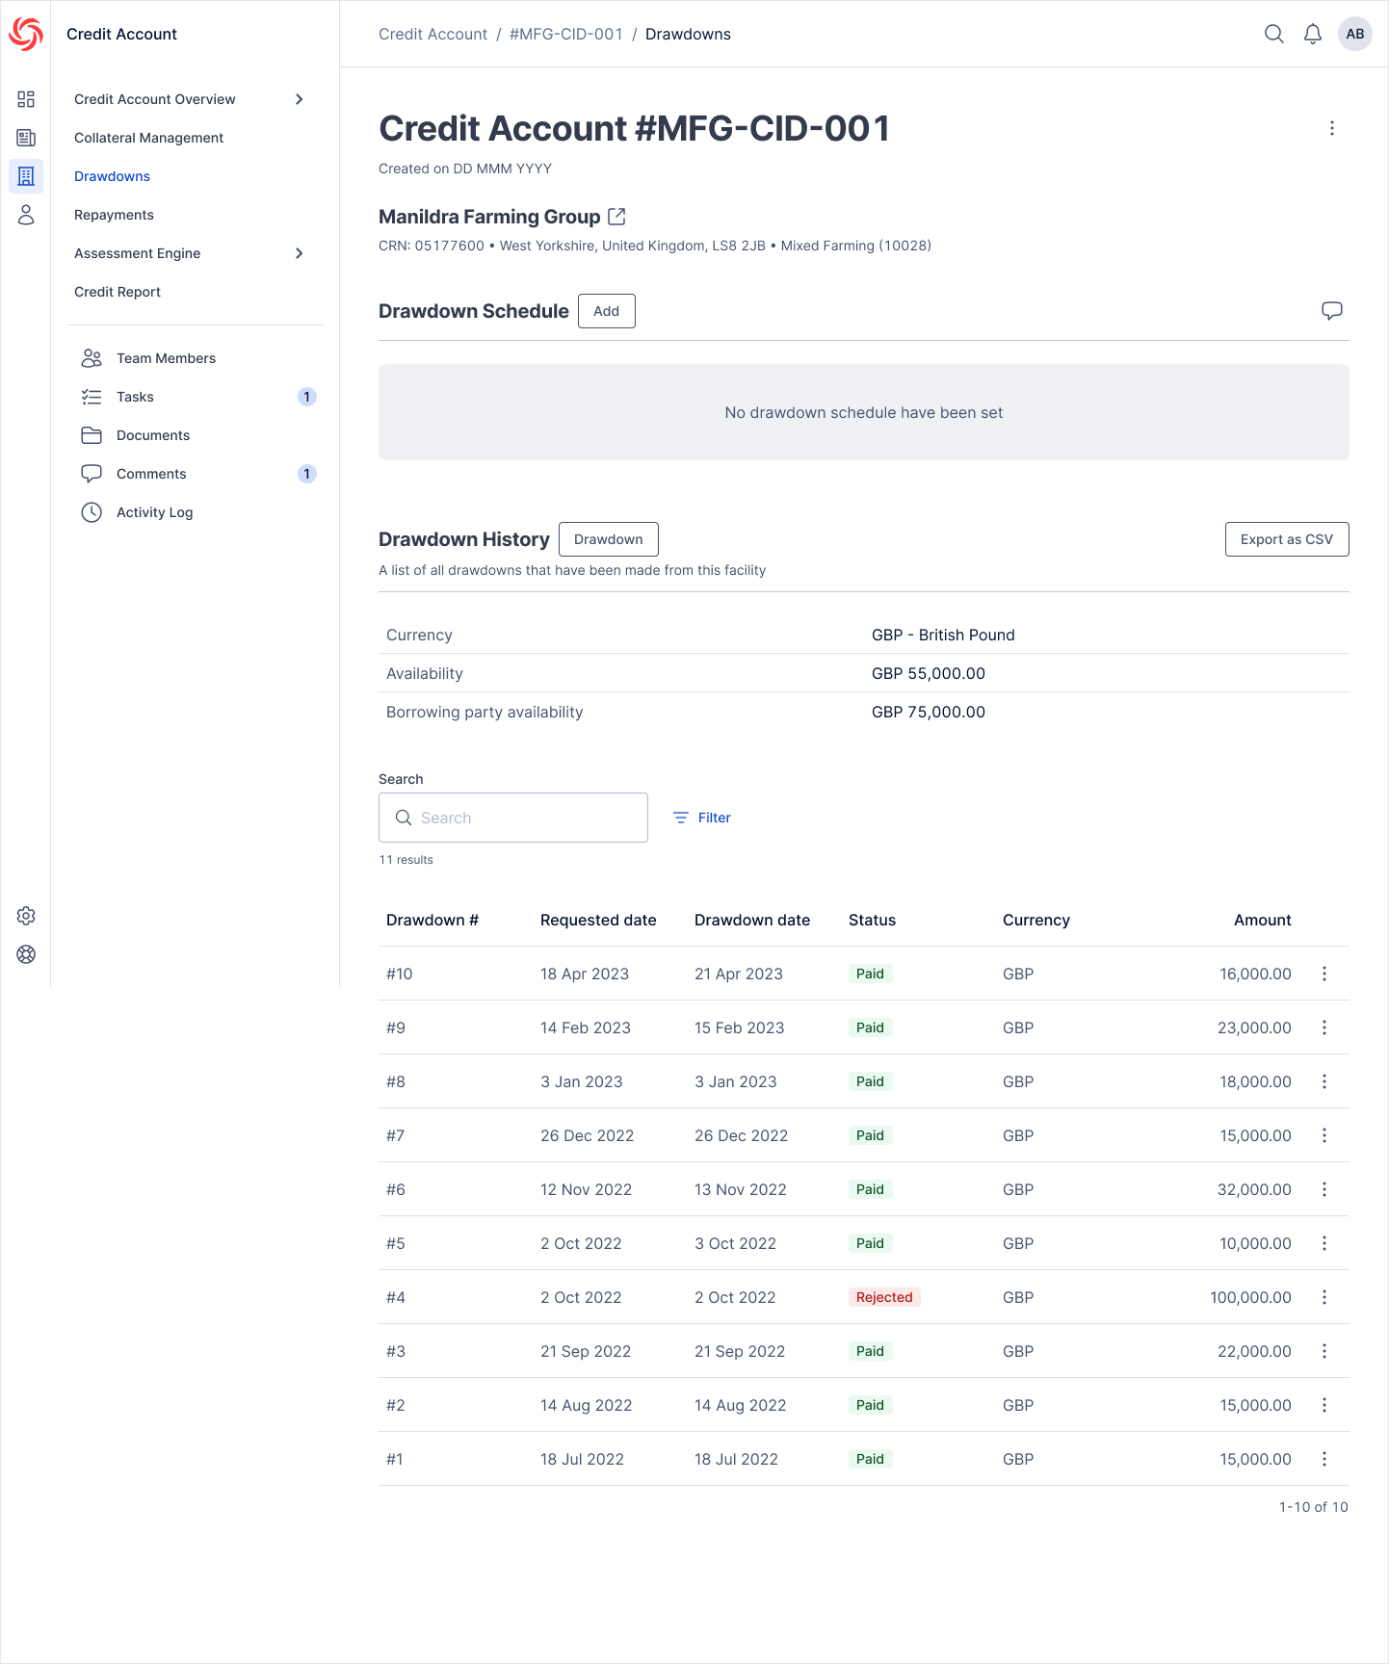Click the 18 Apr 2023 requested date
The width and height of the screenshot is (1389, 1664).
[x=585, y=974]
